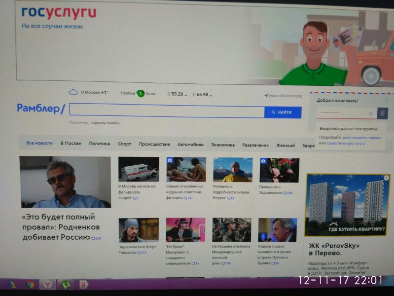Select the Происшествия news tab
Image resolution: width=394 pixels, height=296 pixels.
(154, 145)
